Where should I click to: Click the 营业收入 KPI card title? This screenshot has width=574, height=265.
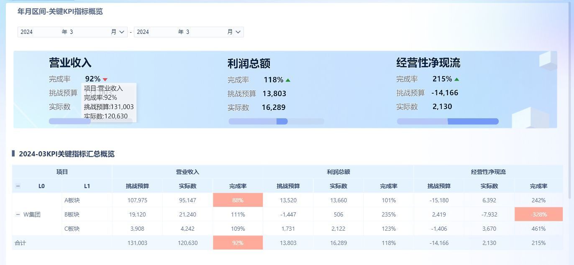point(70,63)
